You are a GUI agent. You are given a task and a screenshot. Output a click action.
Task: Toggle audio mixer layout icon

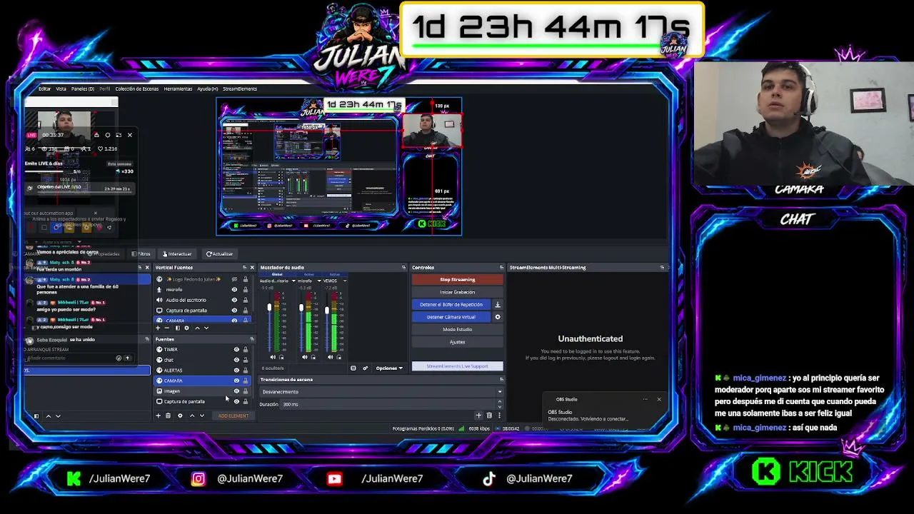[353, 368]
